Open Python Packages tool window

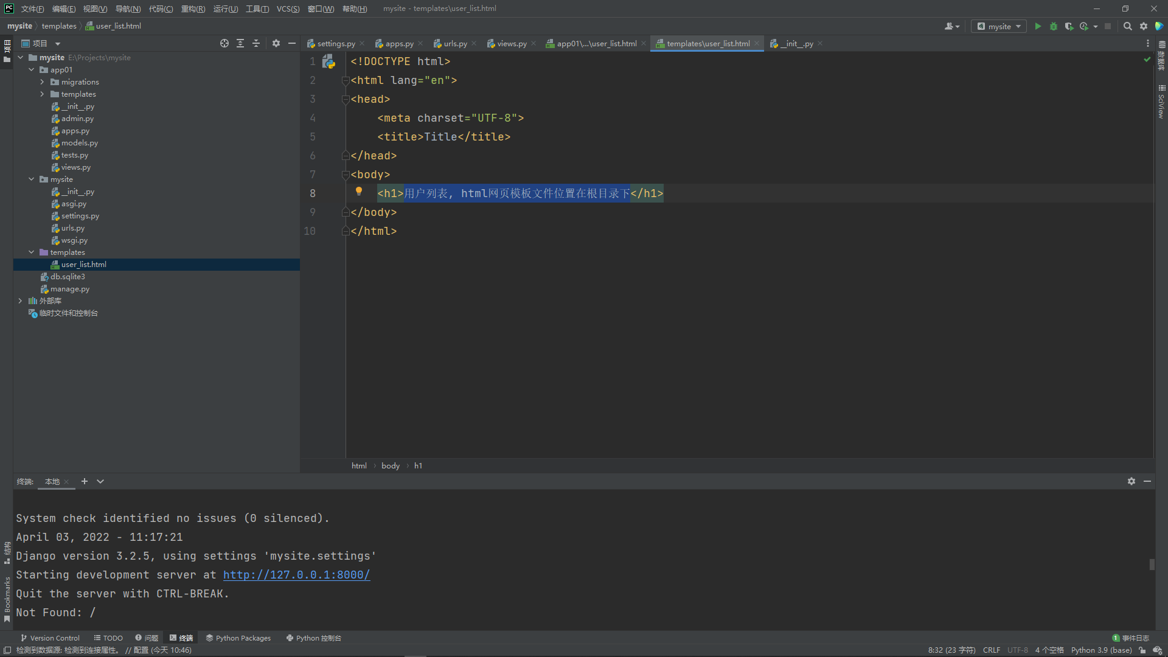pyautogui.click(x=238, y=638)
